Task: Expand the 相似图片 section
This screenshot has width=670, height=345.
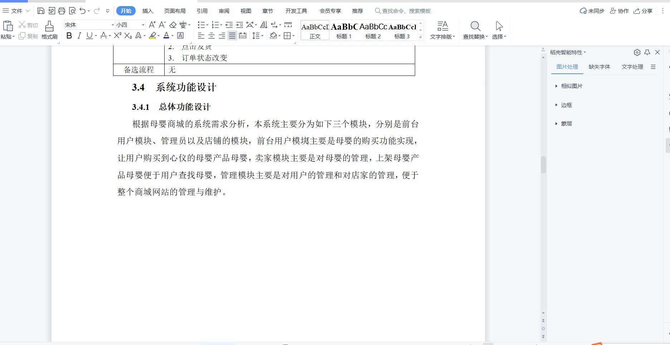Action: (x=569, y=86)
